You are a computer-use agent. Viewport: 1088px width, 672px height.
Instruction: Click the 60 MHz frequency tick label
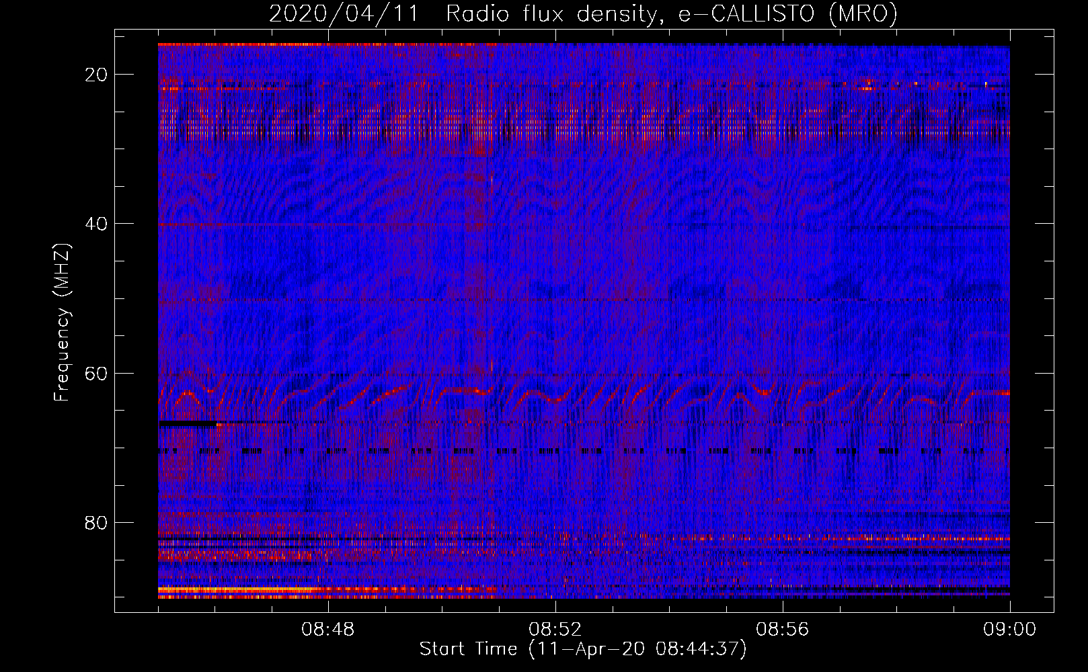click(x=96, y=373)
